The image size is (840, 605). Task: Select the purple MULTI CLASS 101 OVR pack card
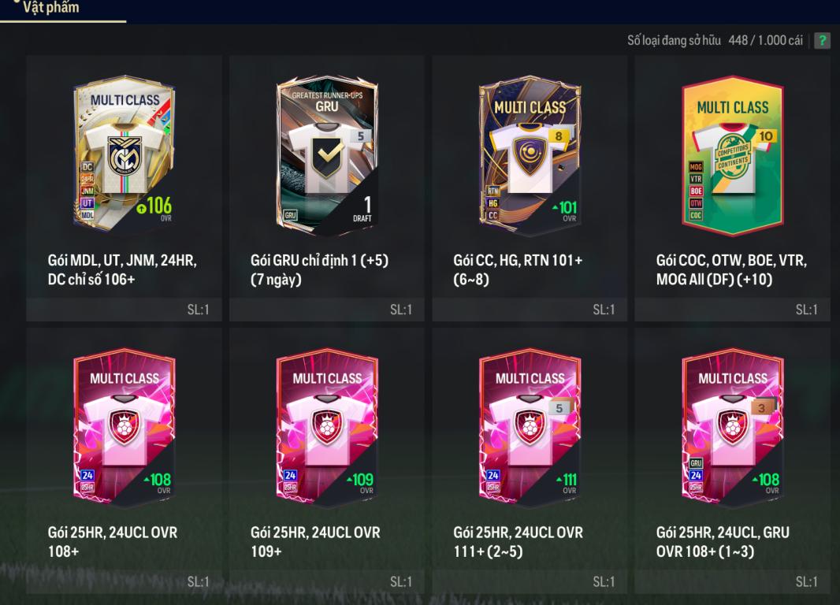pyautogui.click(x=530, y=155)
